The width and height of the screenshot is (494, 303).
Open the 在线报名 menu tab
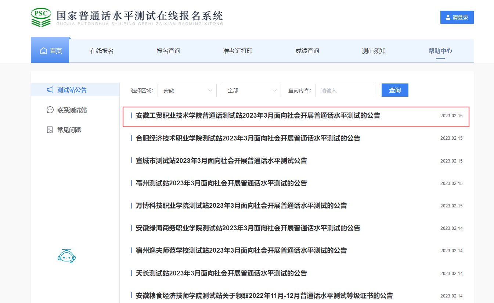(x=102, y=51)
